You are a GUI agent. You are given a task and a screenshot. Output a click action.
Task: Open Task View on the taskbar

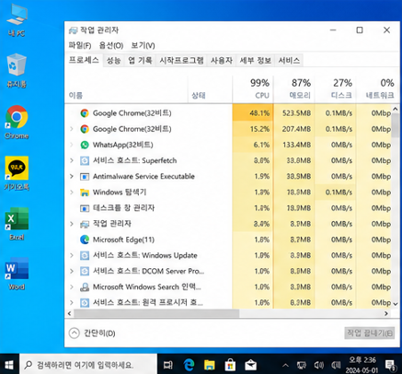[x=168, y=365]
